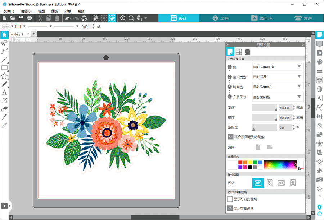Open the cutting mat dropdown
The image size is (324, 220).
click(x=278, y=86)
